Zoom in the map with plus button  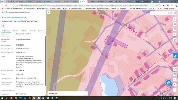[x=175, y=85]
